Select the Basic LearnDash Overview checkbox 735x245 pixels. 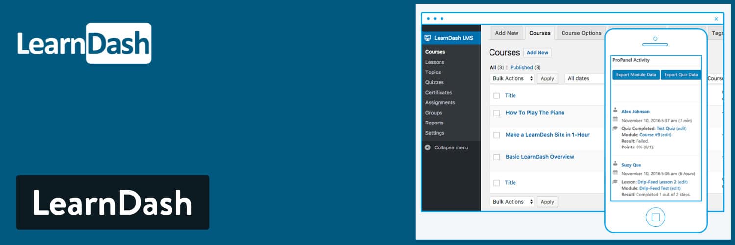tap(496, 157)
